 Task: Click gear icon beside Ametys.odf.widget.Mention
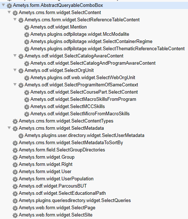(x=26, y=27)
